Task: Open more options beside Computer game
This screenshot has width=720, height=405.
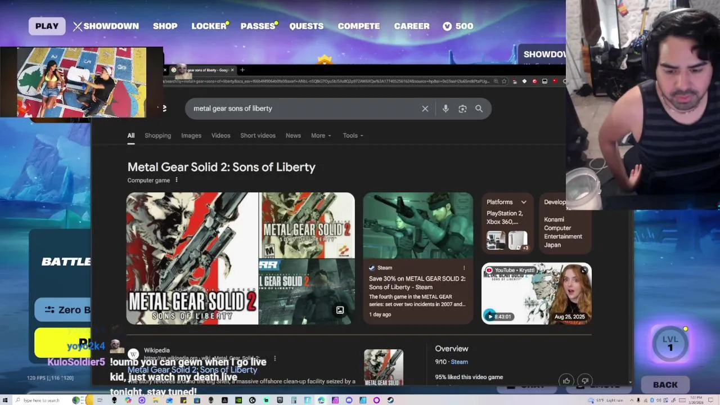Action: tap(176, 180)
